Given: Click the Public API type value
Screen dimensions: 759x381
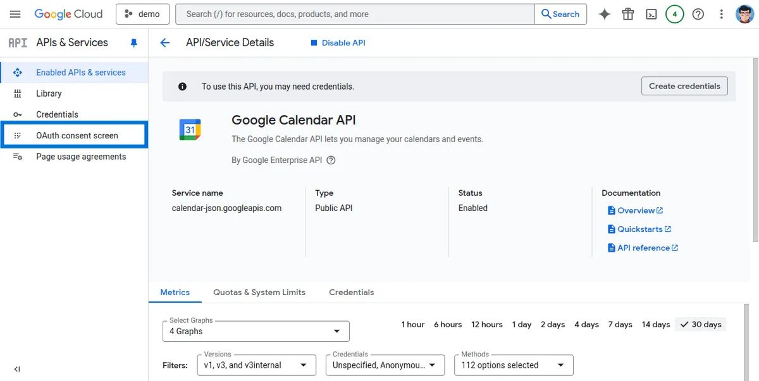Looking at the screenshot, I should coord(334,208).
